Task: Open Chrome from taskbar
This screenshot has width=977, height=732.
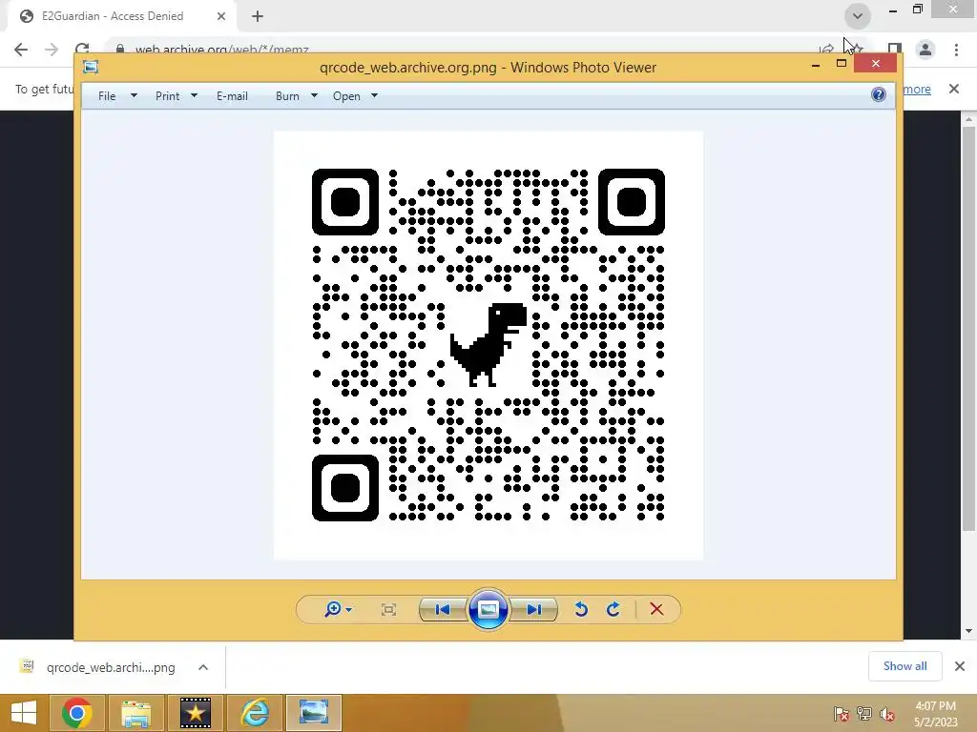Action: click(x=76, y=713)
